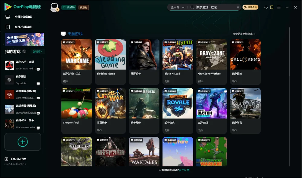Click PC icon on 战争艺术：赤潮 row
The image size is (302, 178).
click(x=38, y=69)
